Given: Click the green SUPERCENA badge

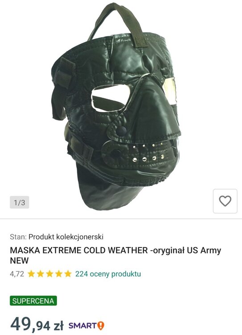Looking at the screenshot, I should [33, 301].
